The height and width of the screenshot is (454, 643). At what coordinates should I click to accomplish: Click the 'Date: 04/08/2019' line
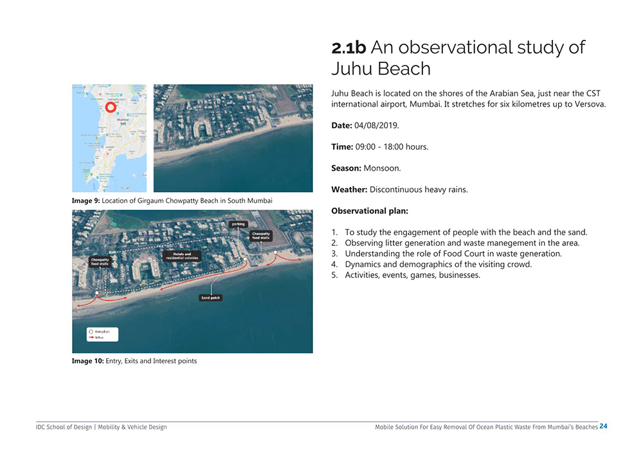click(x=365, y=125)
